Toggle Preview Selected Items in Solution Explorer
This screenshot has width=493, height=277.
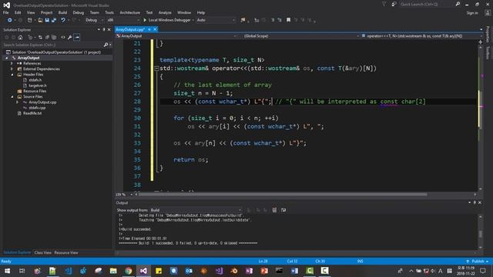(x=77, y=38)
